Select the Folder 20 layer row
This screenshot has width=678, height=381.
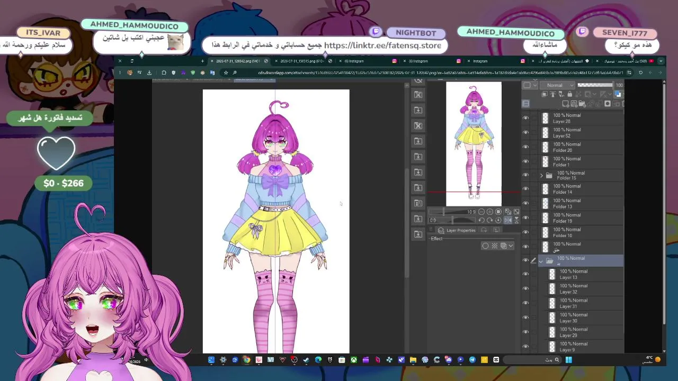click(581, 147)
